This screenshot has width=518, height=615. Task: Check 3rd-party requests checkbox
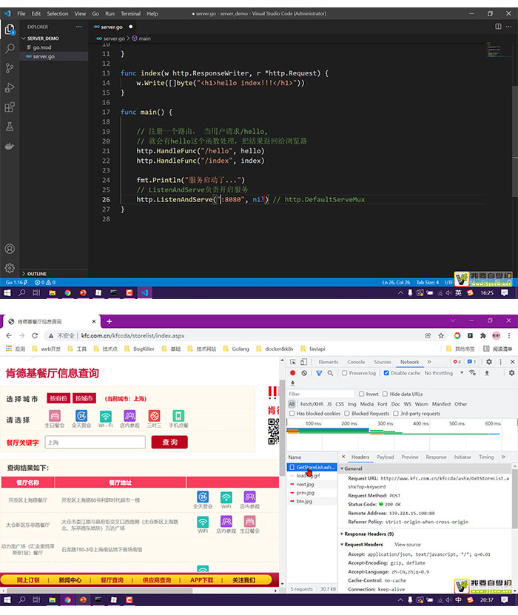pos(396,414)
